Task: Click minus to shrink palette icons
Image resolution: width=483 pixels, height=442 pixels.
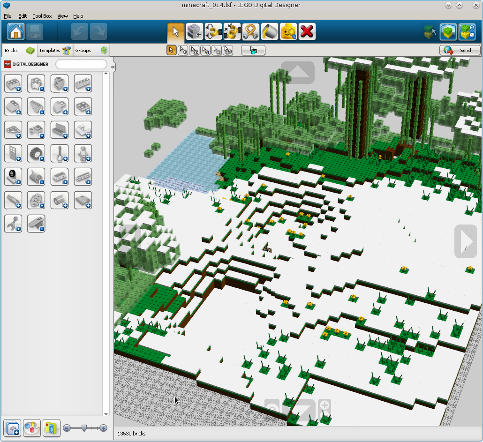Action: pyautogui.click(x=67, y=428)
